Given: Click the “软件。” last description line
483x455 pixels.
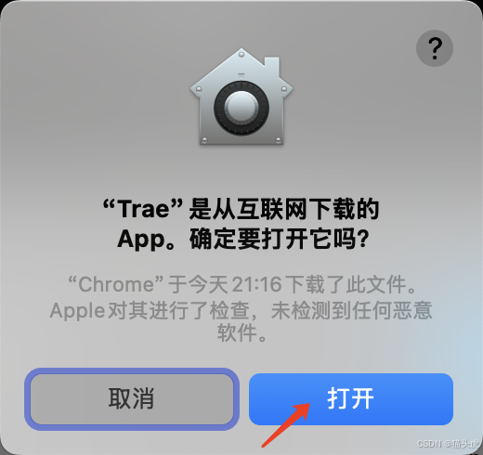Looking at the screenshot, I should (x=241, y=332).
